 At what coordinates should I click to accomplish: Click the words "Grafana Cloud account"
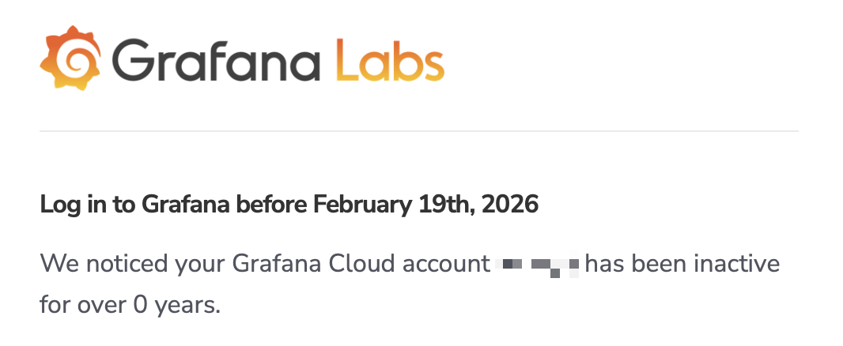point(361,263)
